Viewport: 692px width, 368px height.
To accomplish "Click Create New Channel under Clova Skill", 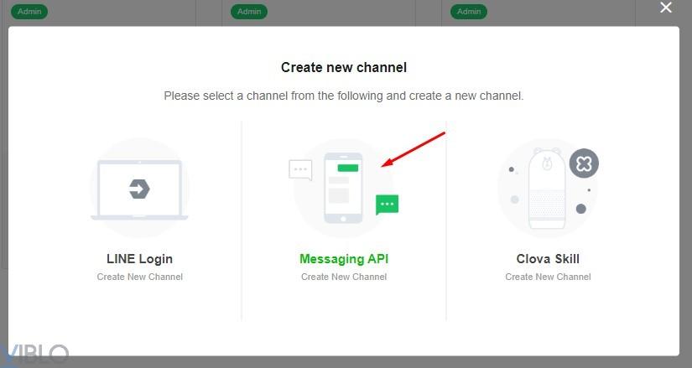I will tap(548, 277).
